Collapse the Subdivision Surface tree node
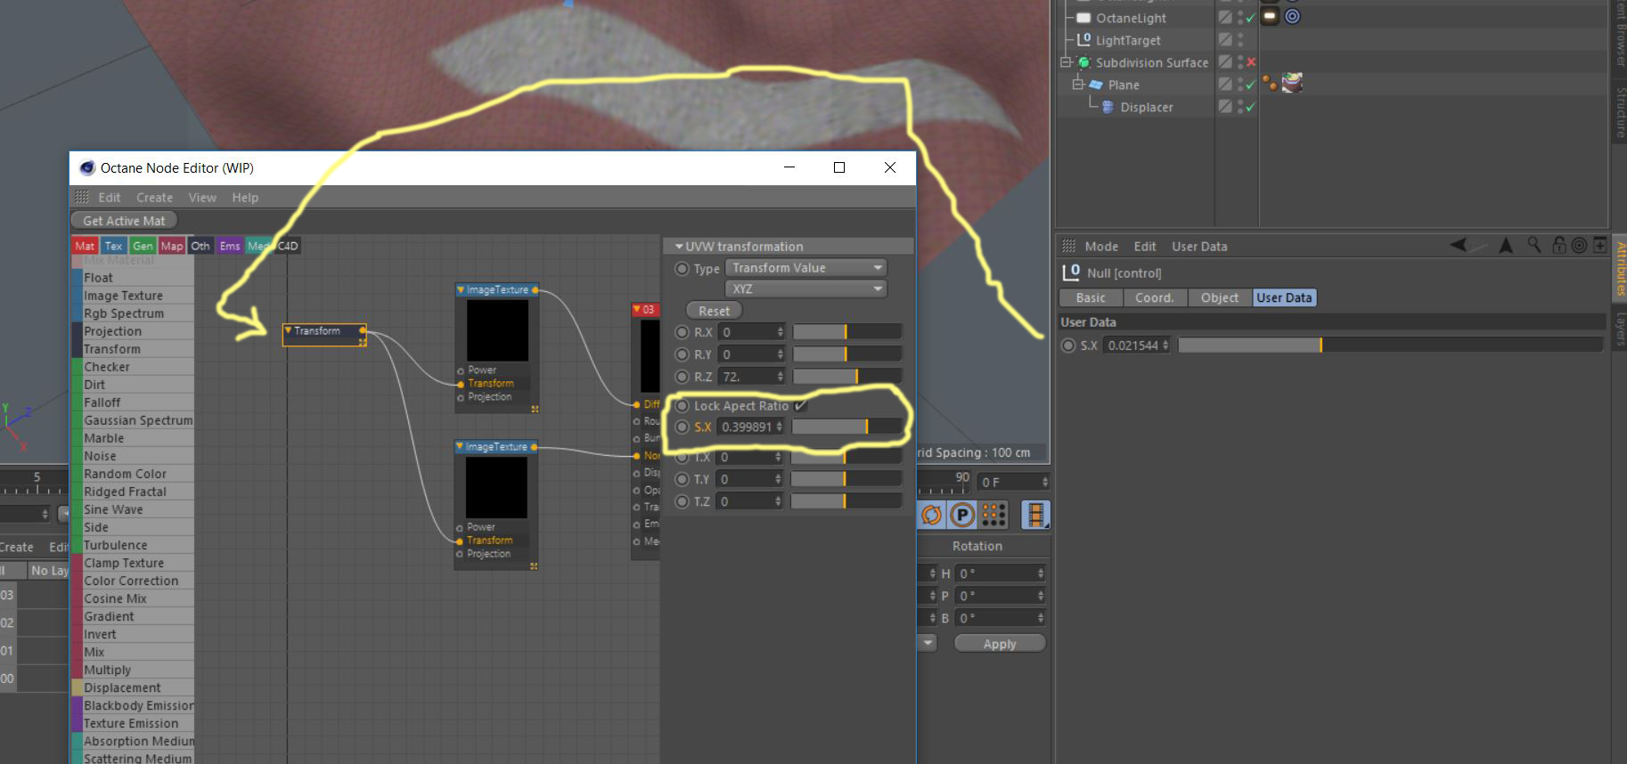 [1066, 62]
